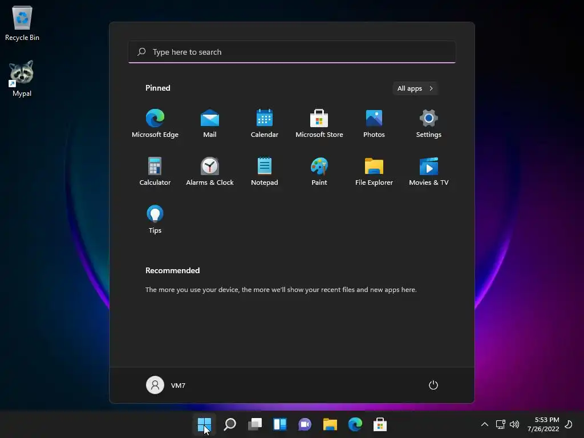Launch the Mail app
Screen dimensions: 584x438
pos(210,123)
